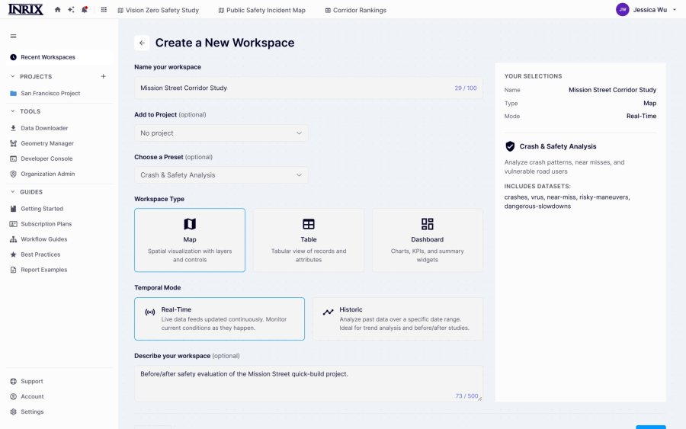Select the Table workspace type
This screenshot has height=429, width=686.
tap(309, 240)
